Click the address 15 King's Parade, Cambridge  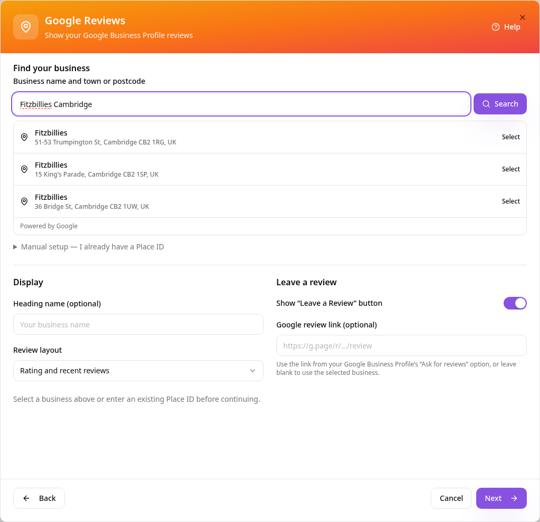coord(97,174)
